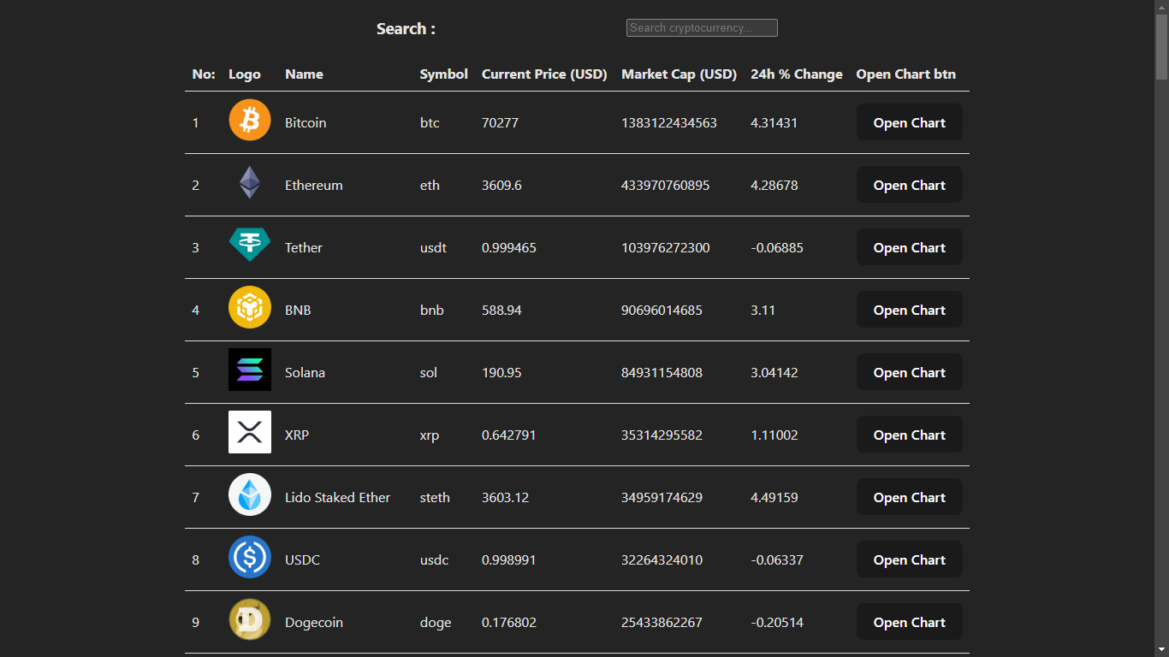Open the XRP chart
The width and height of the screenshot is (1169, 657).
pos(909,435)
